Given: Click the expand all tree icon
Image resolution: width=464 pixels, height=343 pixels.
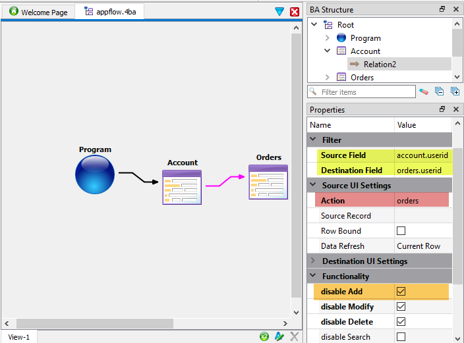Looking at the screenshot, I should [x=455, y=92].
